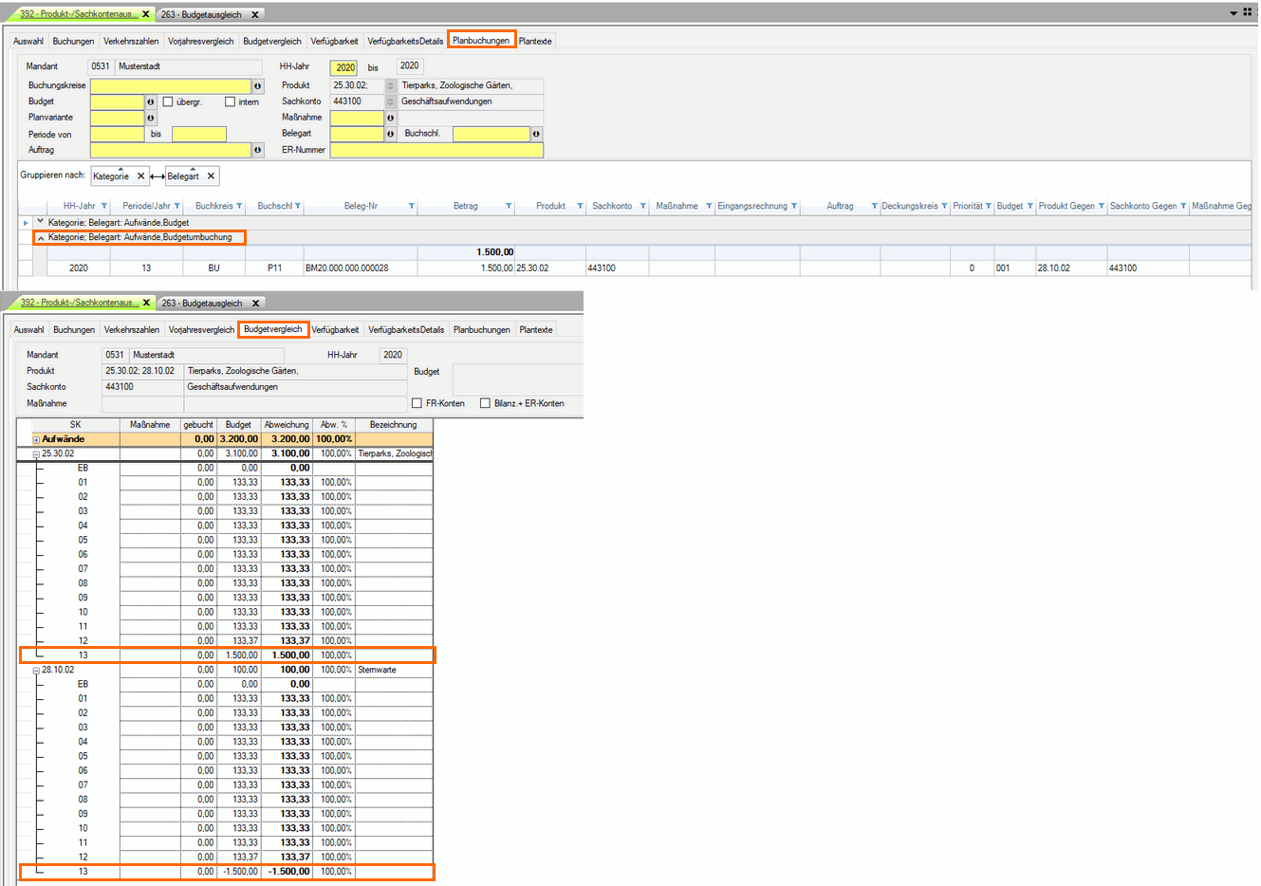Remove the Kategorie grouping chip
This screenshot has height=886, width=1261.
tap(140, 176)
